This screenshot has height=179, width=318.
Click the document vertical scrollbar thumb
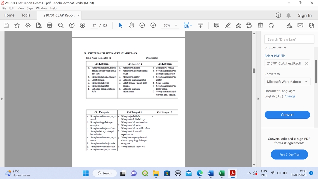pos(254,70)
